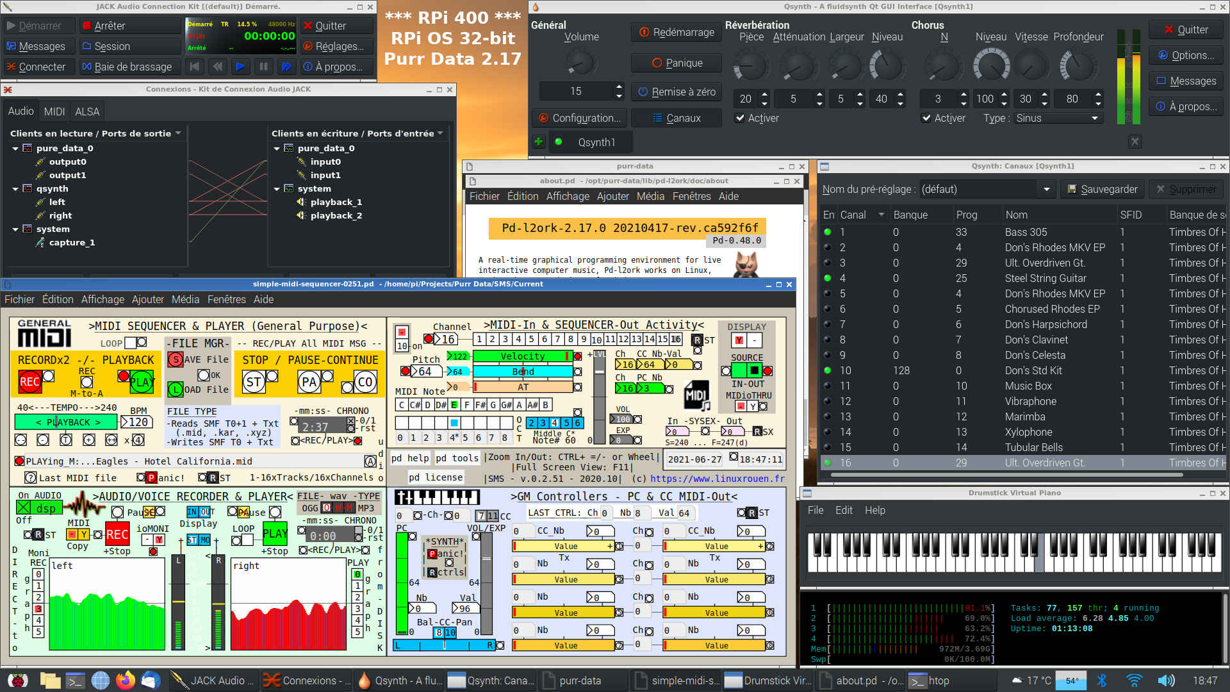Toggle note C# in MIDI Note row

[415, 405]
